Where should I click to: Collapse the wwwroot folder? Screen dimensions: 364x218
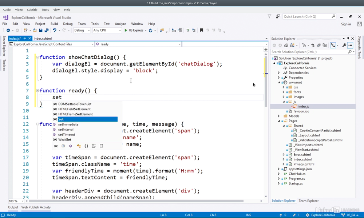[x=279, y=82]
